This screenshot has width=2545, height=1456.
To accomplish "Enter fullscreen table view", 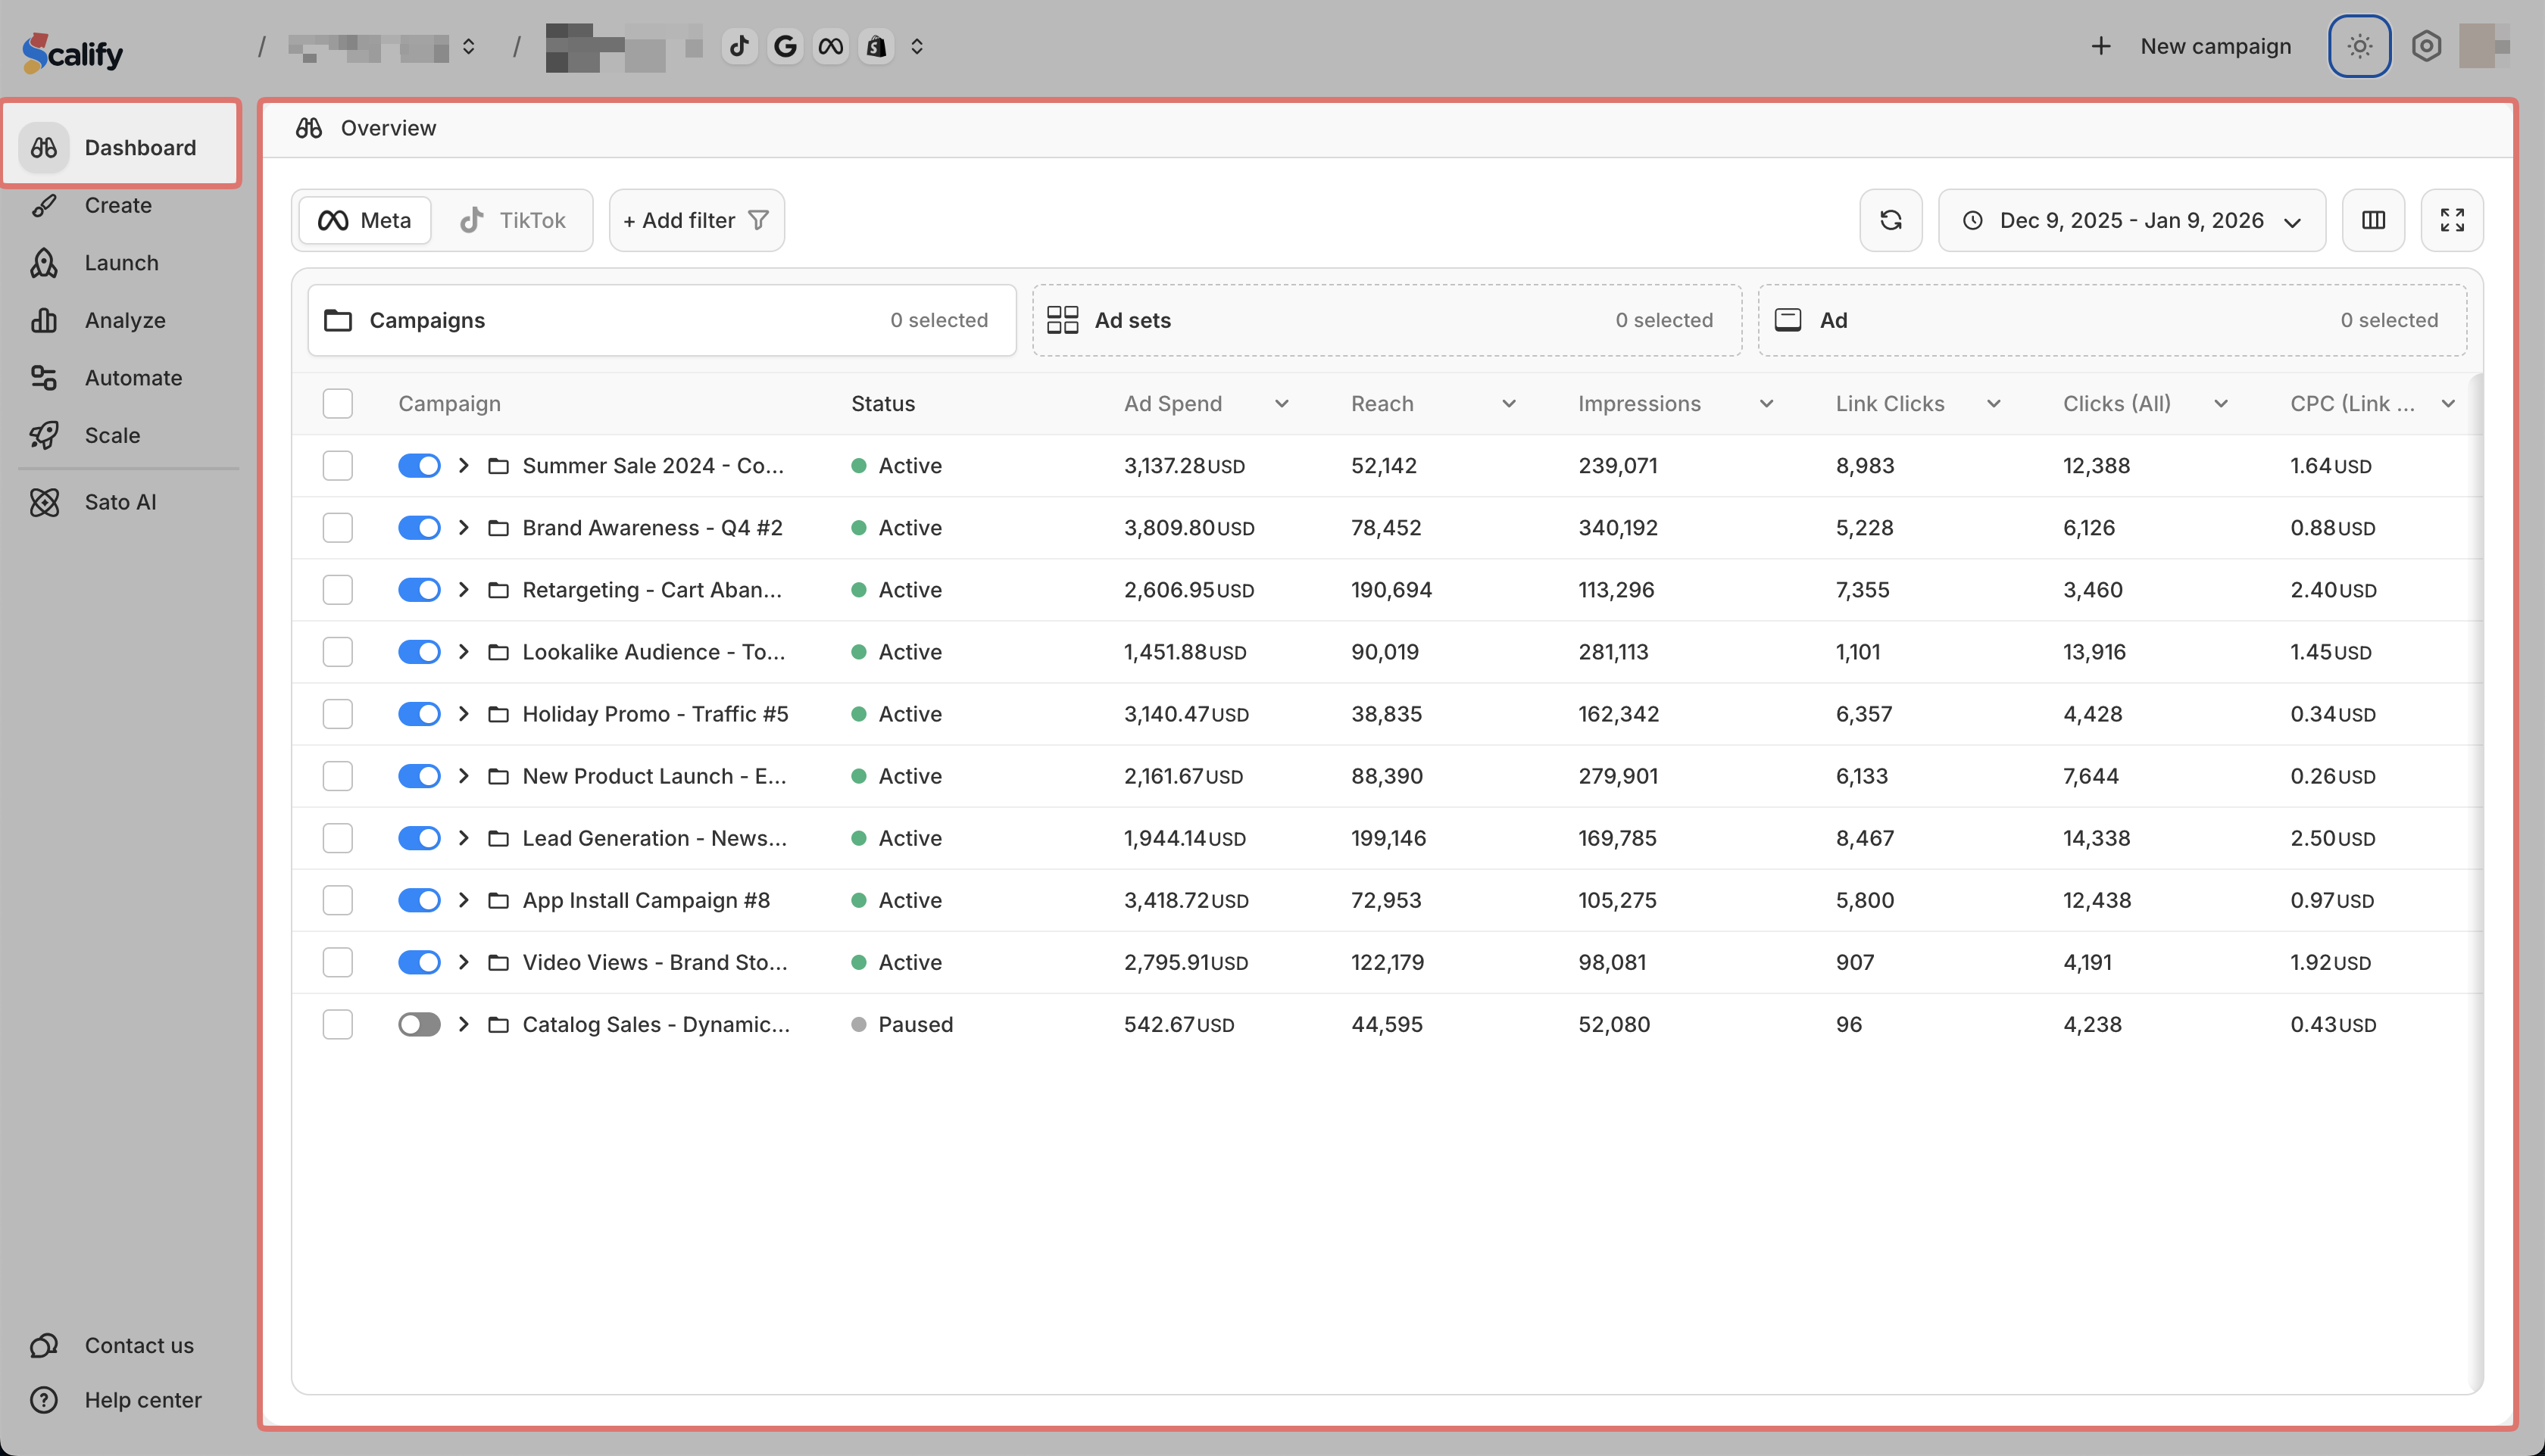I will coord(2451,220).
